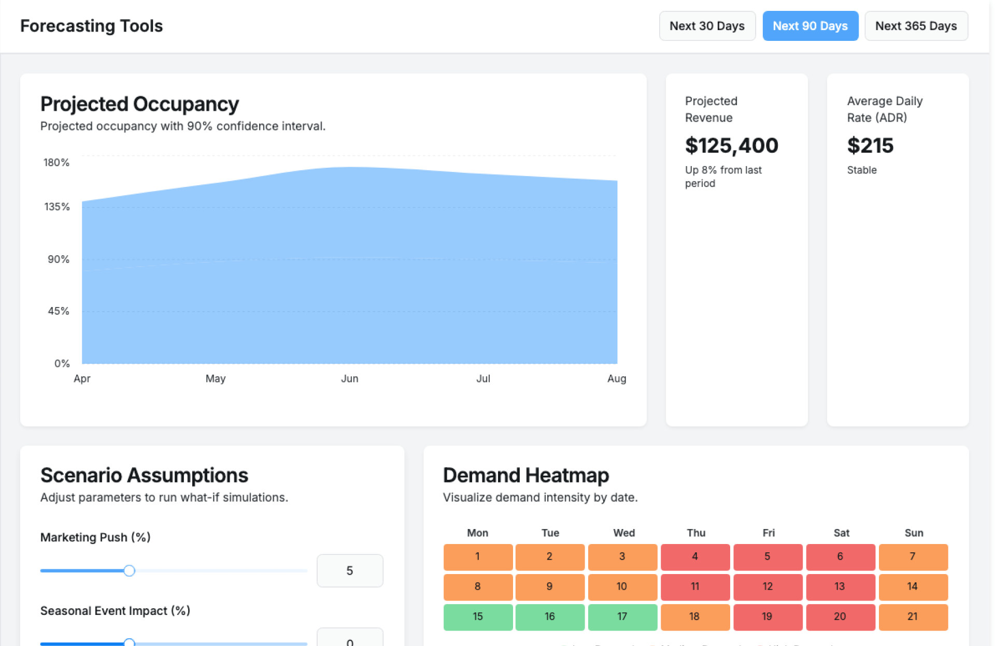Image resolution: width=995 pixels, height=646 pixels.
Task: Select the Next 30 Days range
Action: point(707,26)
